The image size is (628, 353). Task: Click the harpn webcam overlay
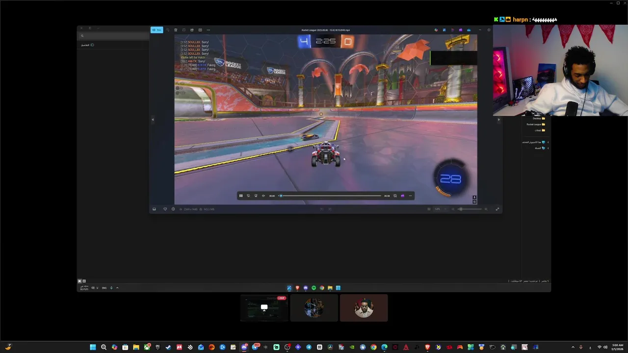pos(560,70)
